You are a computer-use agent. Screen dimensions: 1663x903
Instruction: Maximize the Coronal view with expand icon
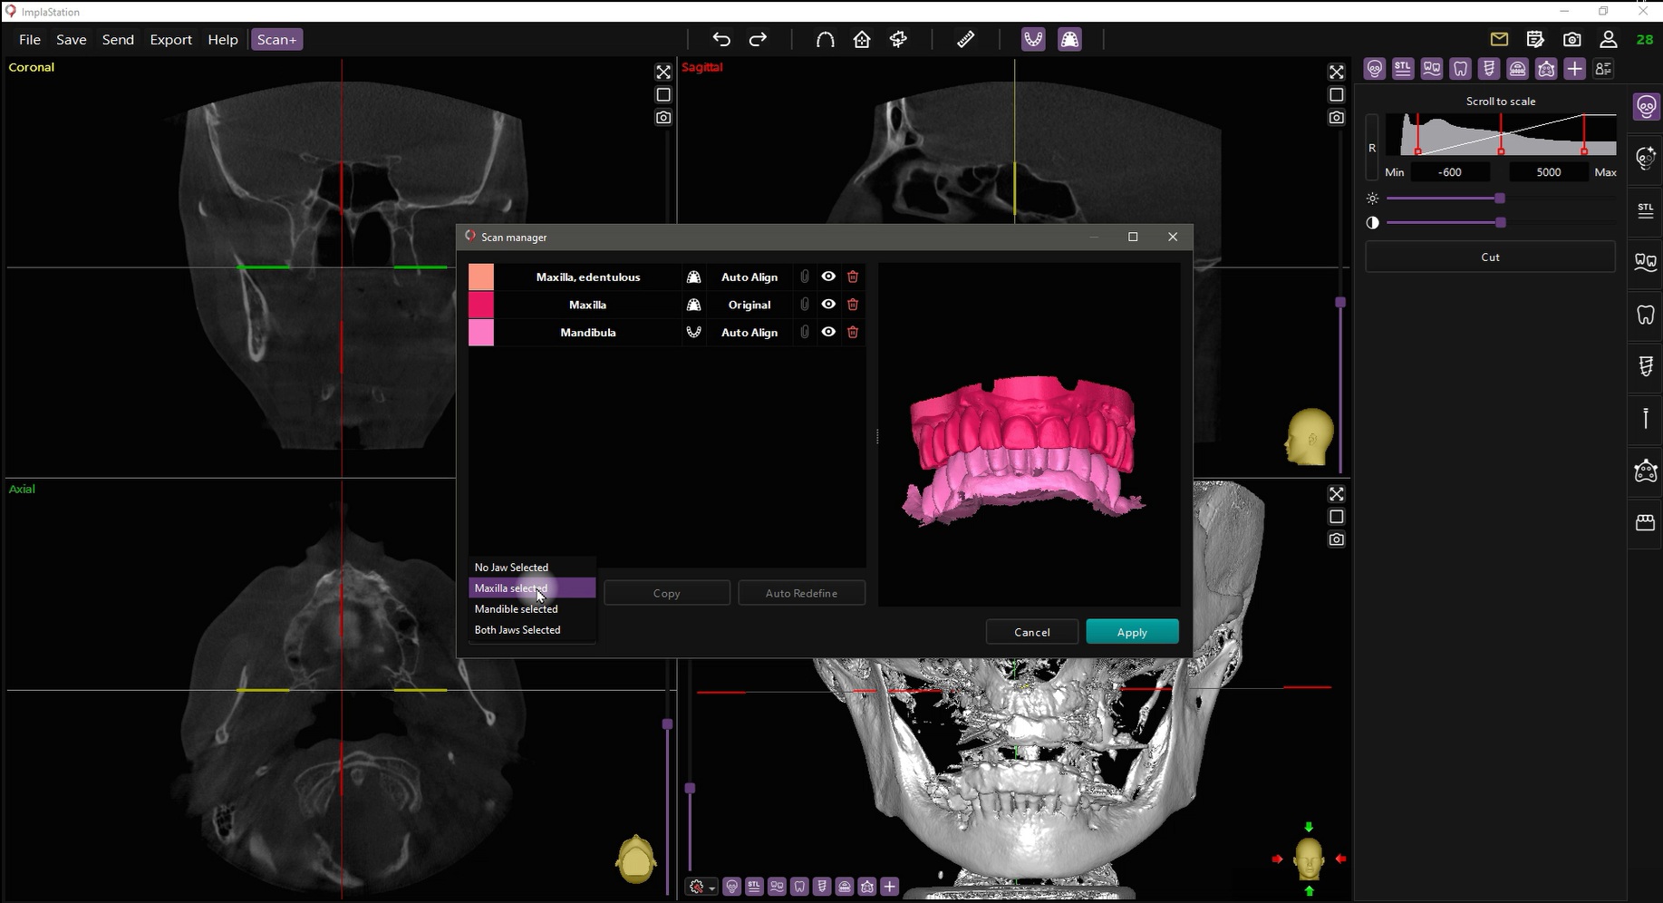coord(663,72)
